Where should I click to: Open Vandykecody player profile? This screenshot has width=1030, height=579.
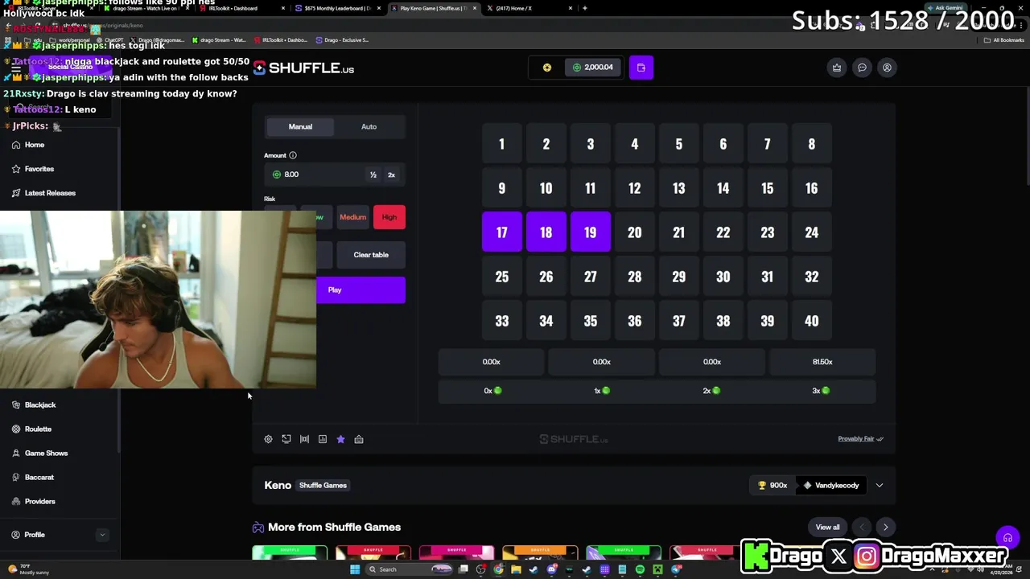tap(831, 485)
